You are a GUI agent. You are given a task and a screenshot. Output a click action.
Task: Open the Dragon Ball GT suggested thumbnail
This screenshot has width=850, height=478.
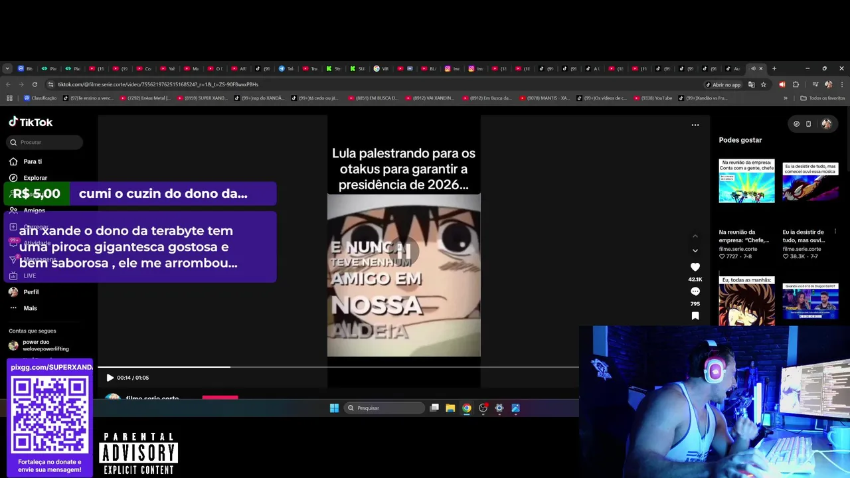pos(810,301)
